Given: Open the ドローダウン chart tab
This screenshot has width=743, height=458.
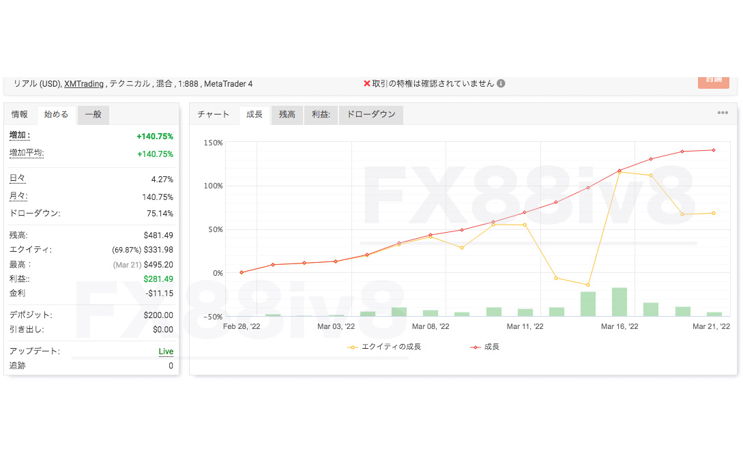Looking at the screenshot, I should (x=371, y=114).
